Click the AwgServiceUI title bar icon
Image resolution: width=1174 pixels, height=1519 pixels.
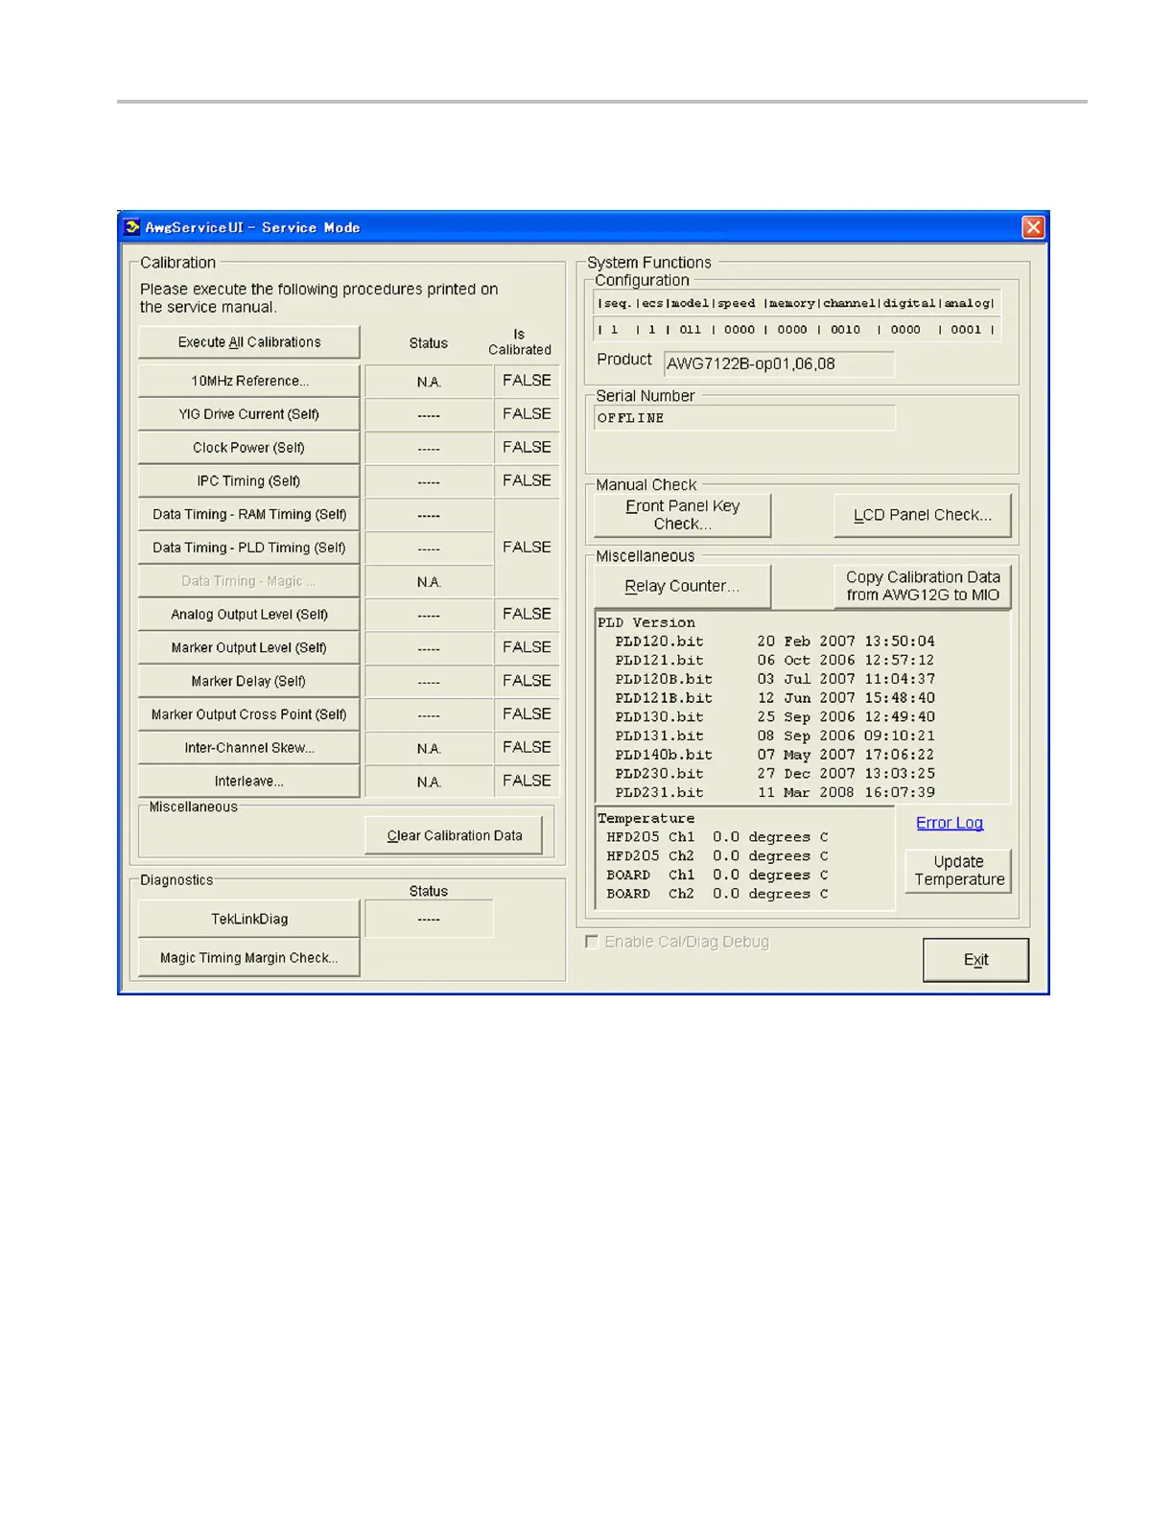click(x=132, y=227)
